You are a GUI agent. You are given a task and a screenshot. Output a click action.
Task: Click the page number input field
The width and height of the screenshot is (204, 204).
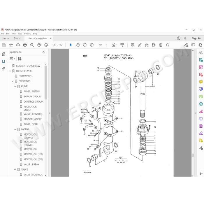coord(54,45)
